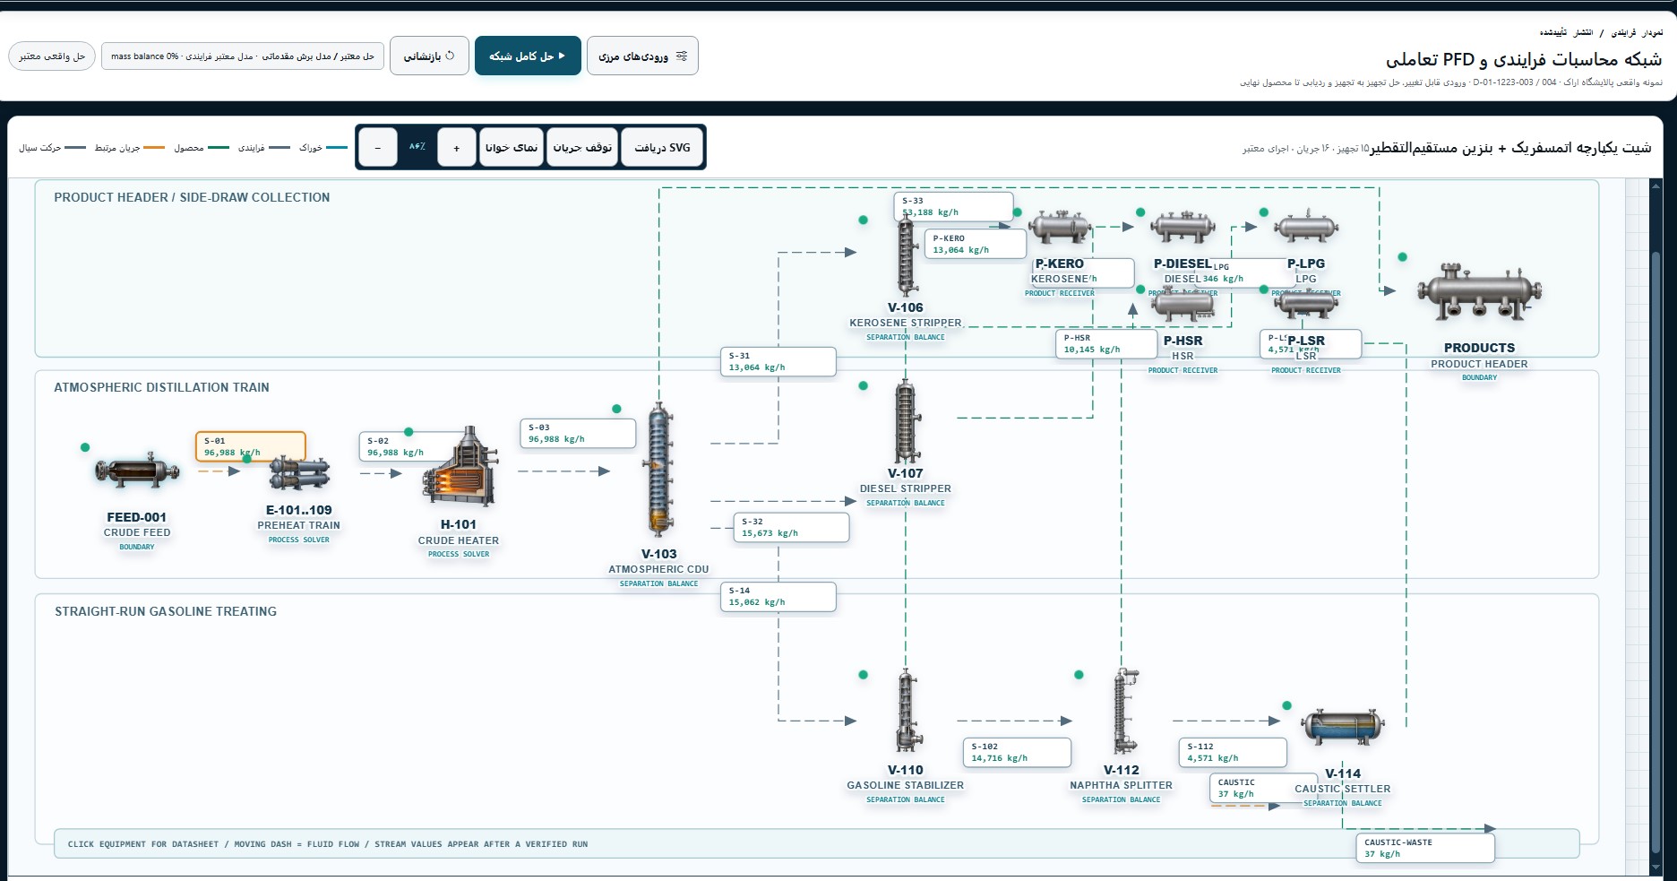This screenshot has width=1677, height=881.
Task: Select the S-32 15,673 kg/h stream label
Action: (791, 527)
